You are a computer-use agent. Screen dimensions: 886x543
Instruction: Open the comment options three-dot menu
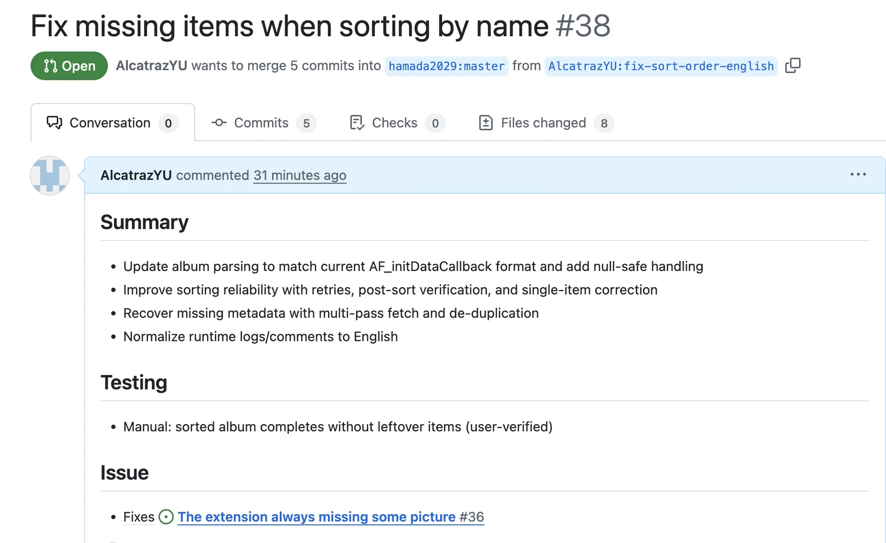(x=858, y=174)
